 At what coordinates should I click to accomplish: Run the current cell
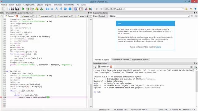28,9
